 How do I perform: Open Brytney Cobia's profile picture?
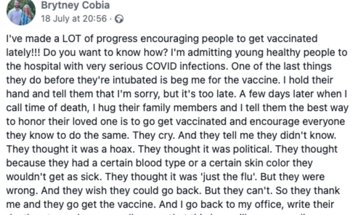21,11
